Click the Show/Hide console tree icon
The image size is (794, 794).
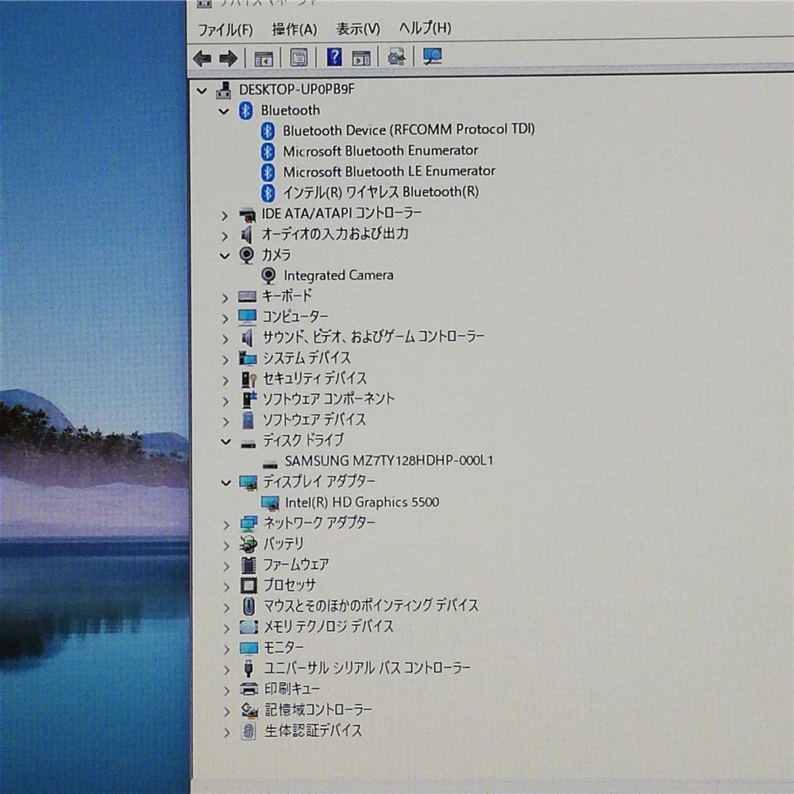[263, 58]
